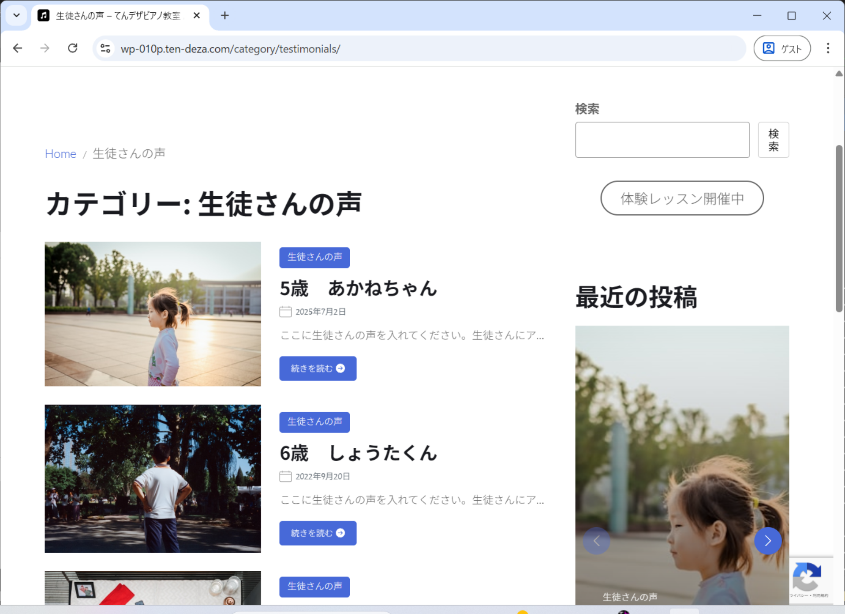Open 続きを読む for あかねちゃん post

[318, 368]
